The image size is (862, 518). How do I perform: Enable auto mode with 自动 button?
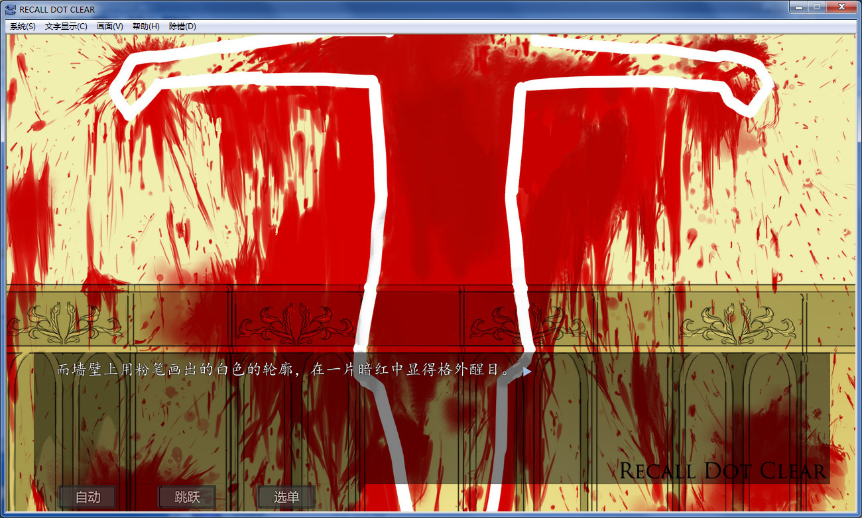(88, 497)
